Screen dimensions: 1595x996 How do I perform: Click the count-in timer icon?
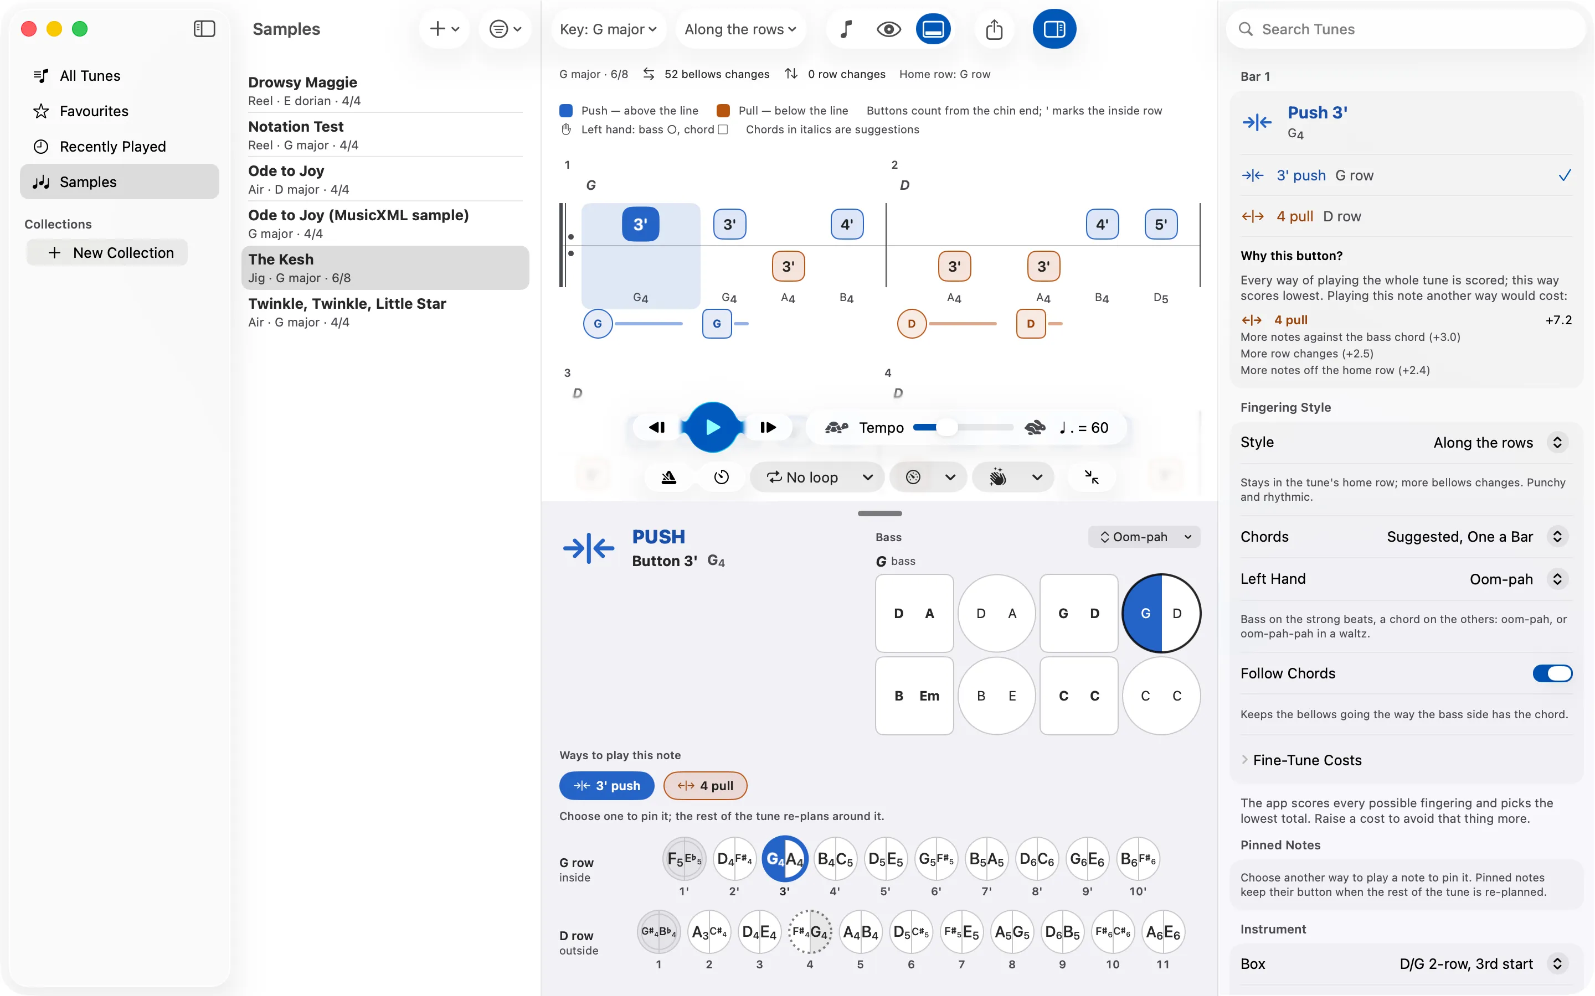722,477
